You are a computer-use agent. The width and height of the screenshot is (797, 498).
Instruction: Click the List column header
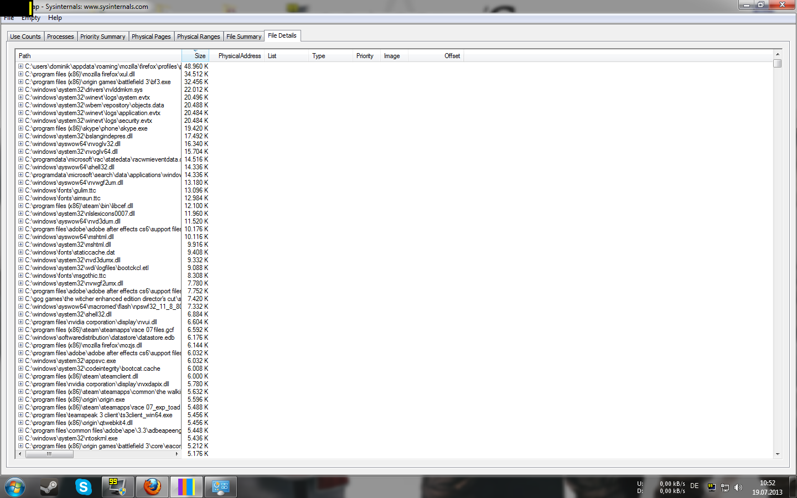point(286,56)
